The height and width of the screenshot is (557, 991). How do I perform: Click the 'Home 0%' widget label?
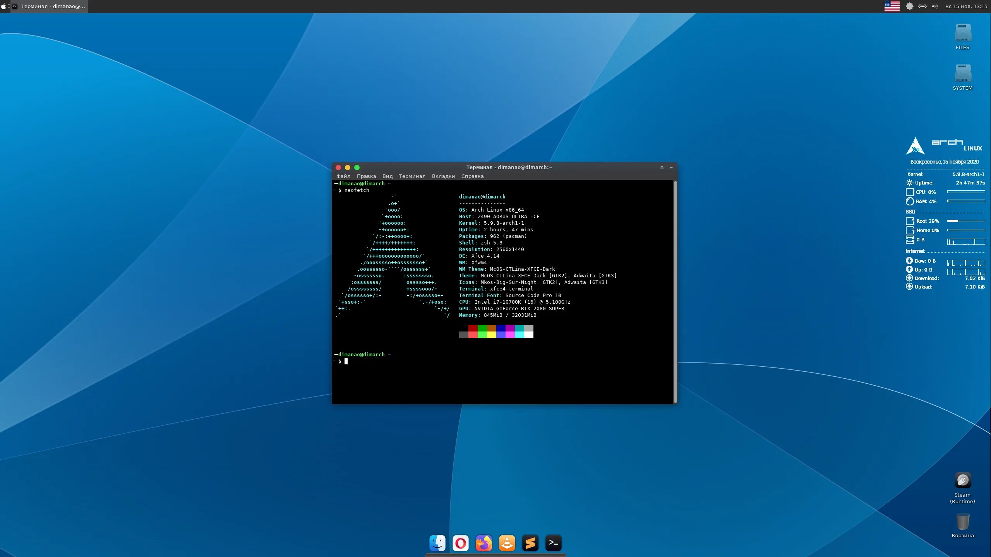(928, 230)
